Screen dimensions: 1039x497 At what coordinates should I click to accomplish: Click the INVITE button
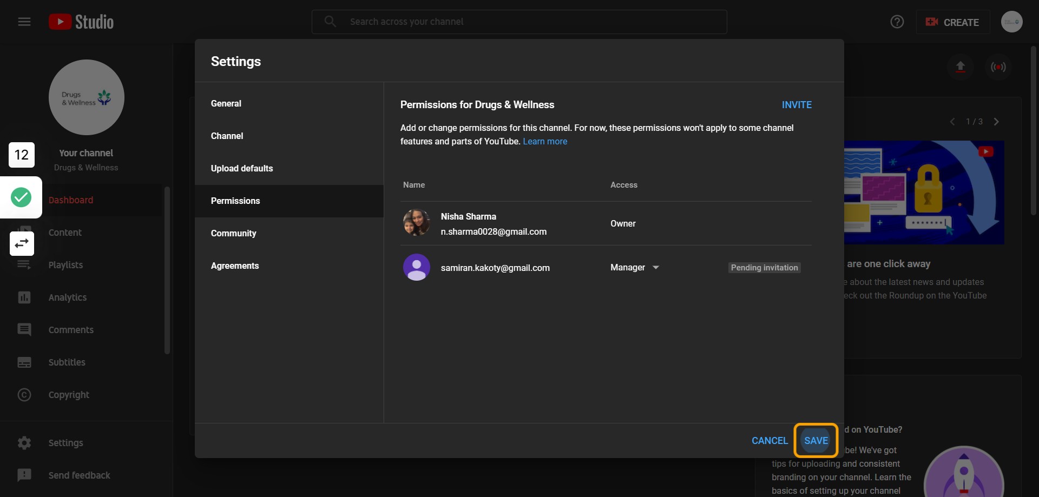[x=797, y=105]
